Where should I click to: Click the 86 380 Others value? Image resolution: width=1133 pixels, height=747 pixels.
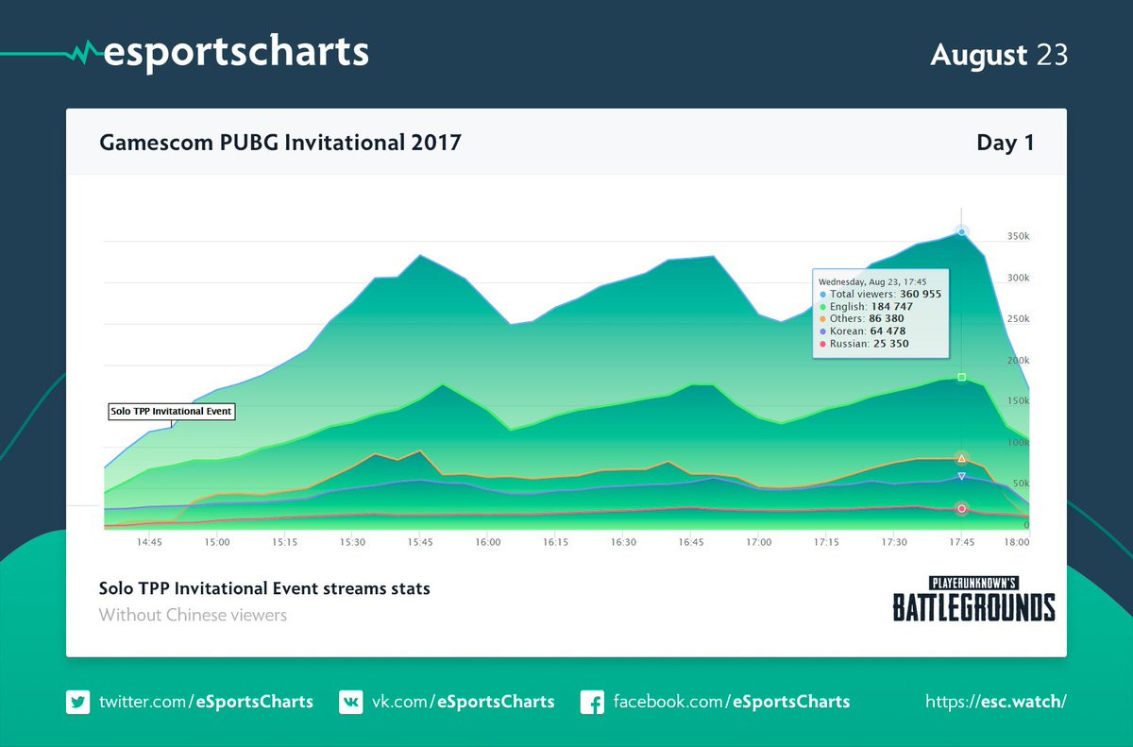tap(887, 318)
